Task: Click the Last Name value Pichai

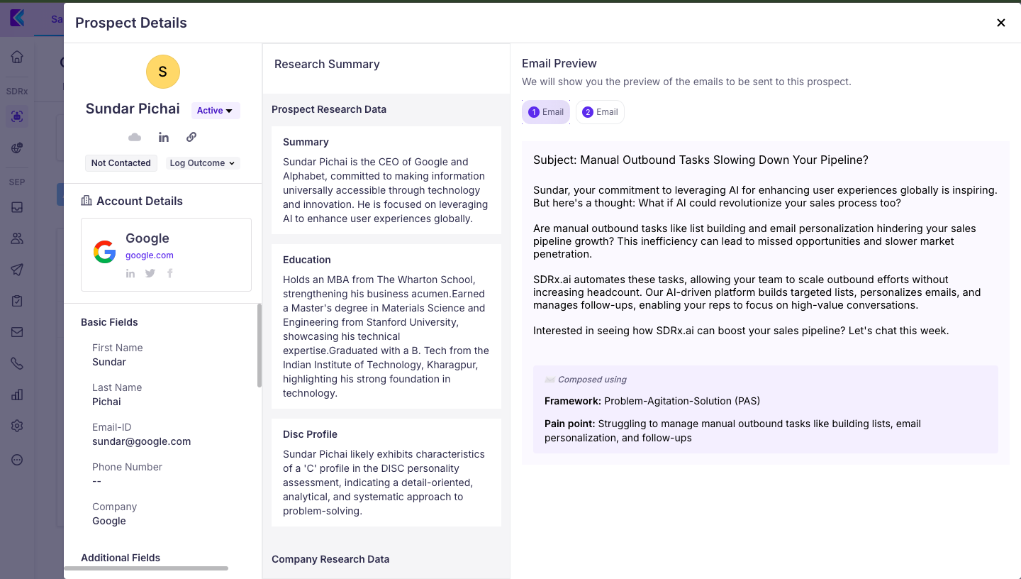Action: (x=106, y=402)
